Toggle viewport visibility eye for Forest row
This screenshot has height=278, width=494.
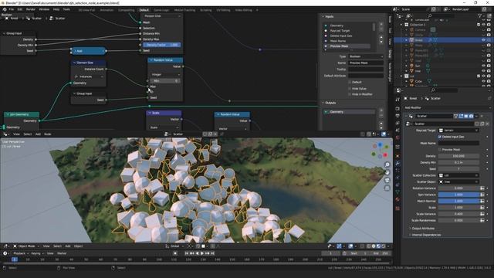click(483, 40)
